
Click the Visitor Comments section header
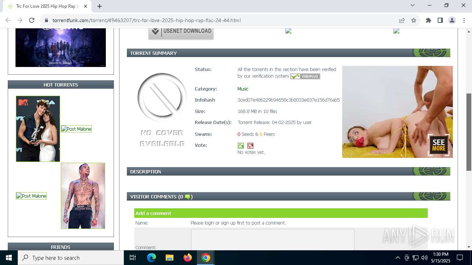pyautogui.click(x=288, y=197)
